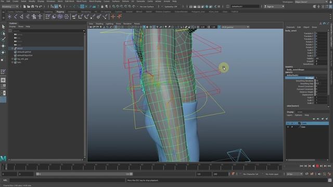Open the Sign In dropdown

tap(274, 7)
